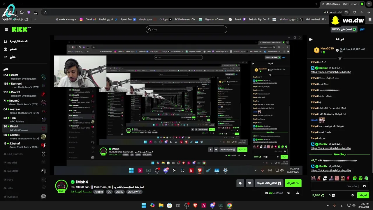Click Nara2030 top gifter entry
The height and width of the screenshot is (210, 373).
click(324, 50)
